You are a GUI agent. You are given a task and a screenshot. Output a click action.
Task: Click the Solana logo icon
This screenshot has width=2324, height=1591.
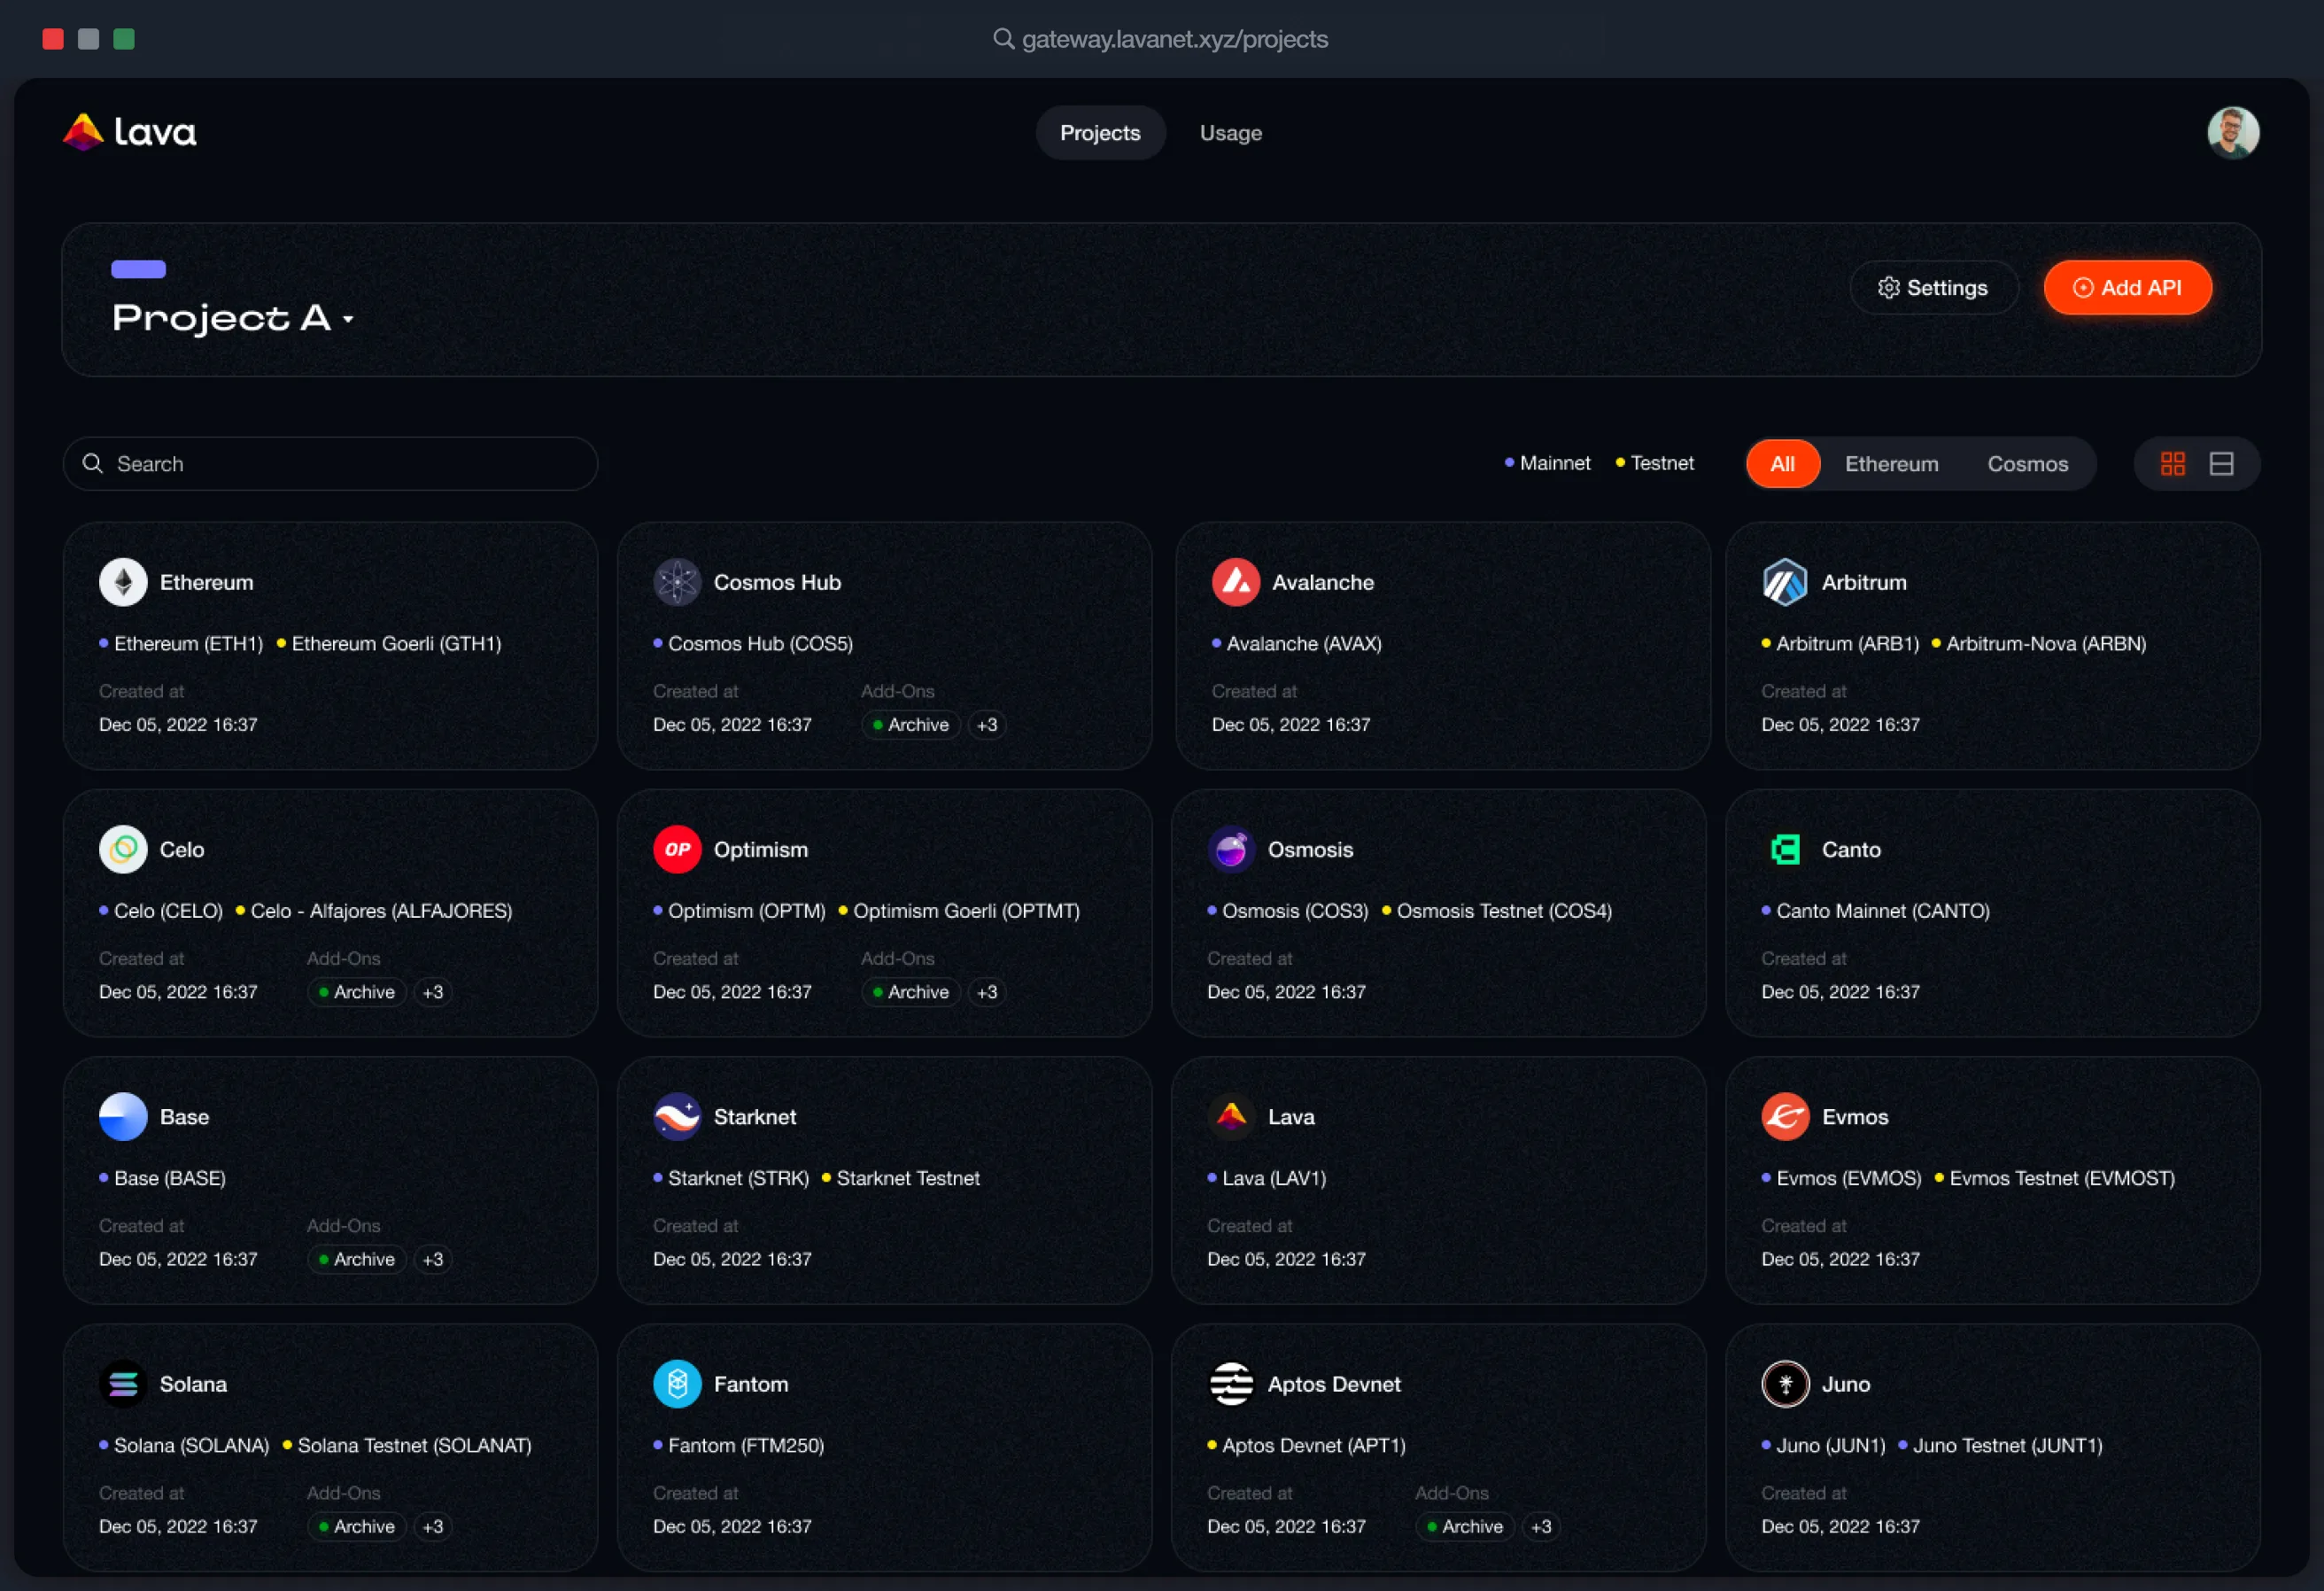tap(123, 1384)
